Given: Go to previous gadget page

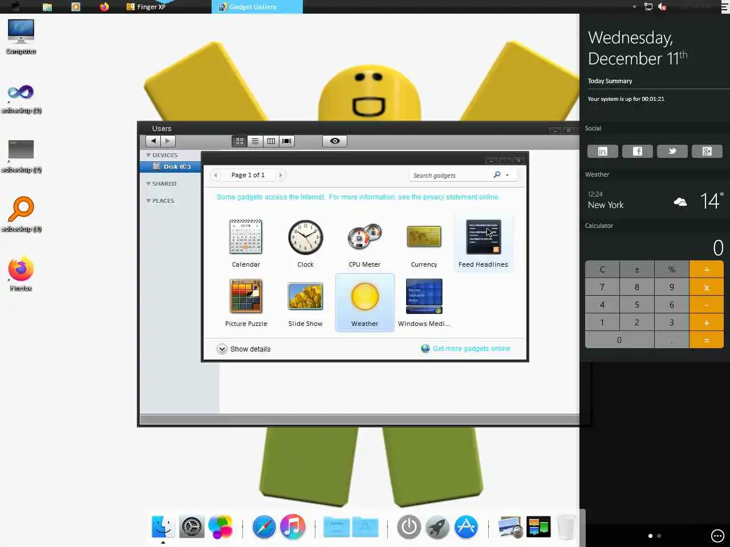Looking at the screenshot, I should pyautogui.click(x=216, y=175).
